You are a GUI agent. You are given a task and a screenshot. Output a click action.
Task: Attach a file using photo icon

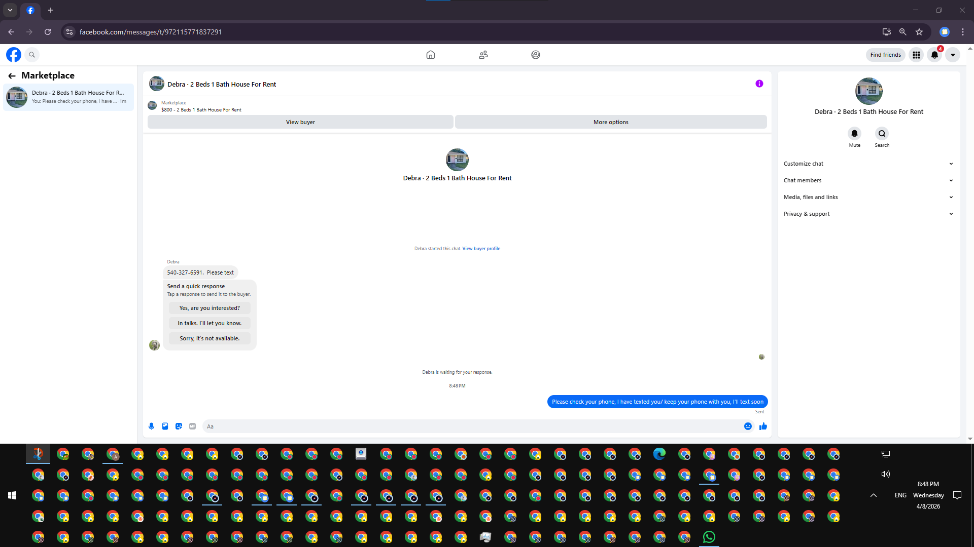165,426
